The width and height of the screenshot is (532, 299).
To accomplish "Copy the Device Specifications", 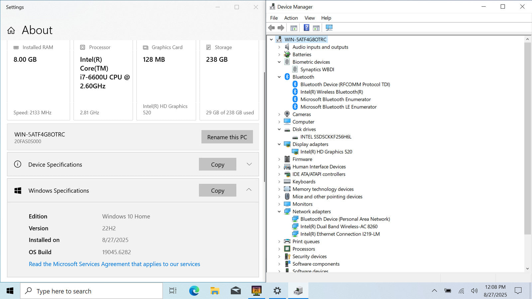I will (218, 164).
